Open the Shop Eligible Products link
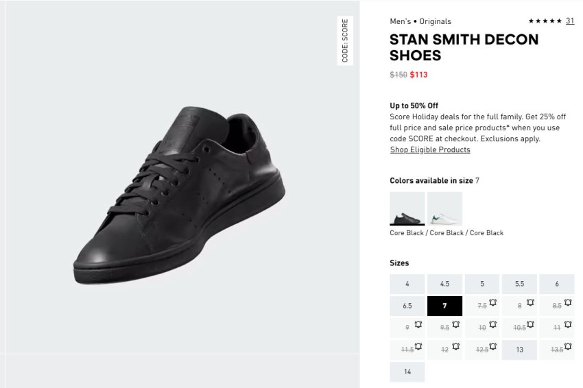This screenshot has height=388, width=583. coord(430,149)
